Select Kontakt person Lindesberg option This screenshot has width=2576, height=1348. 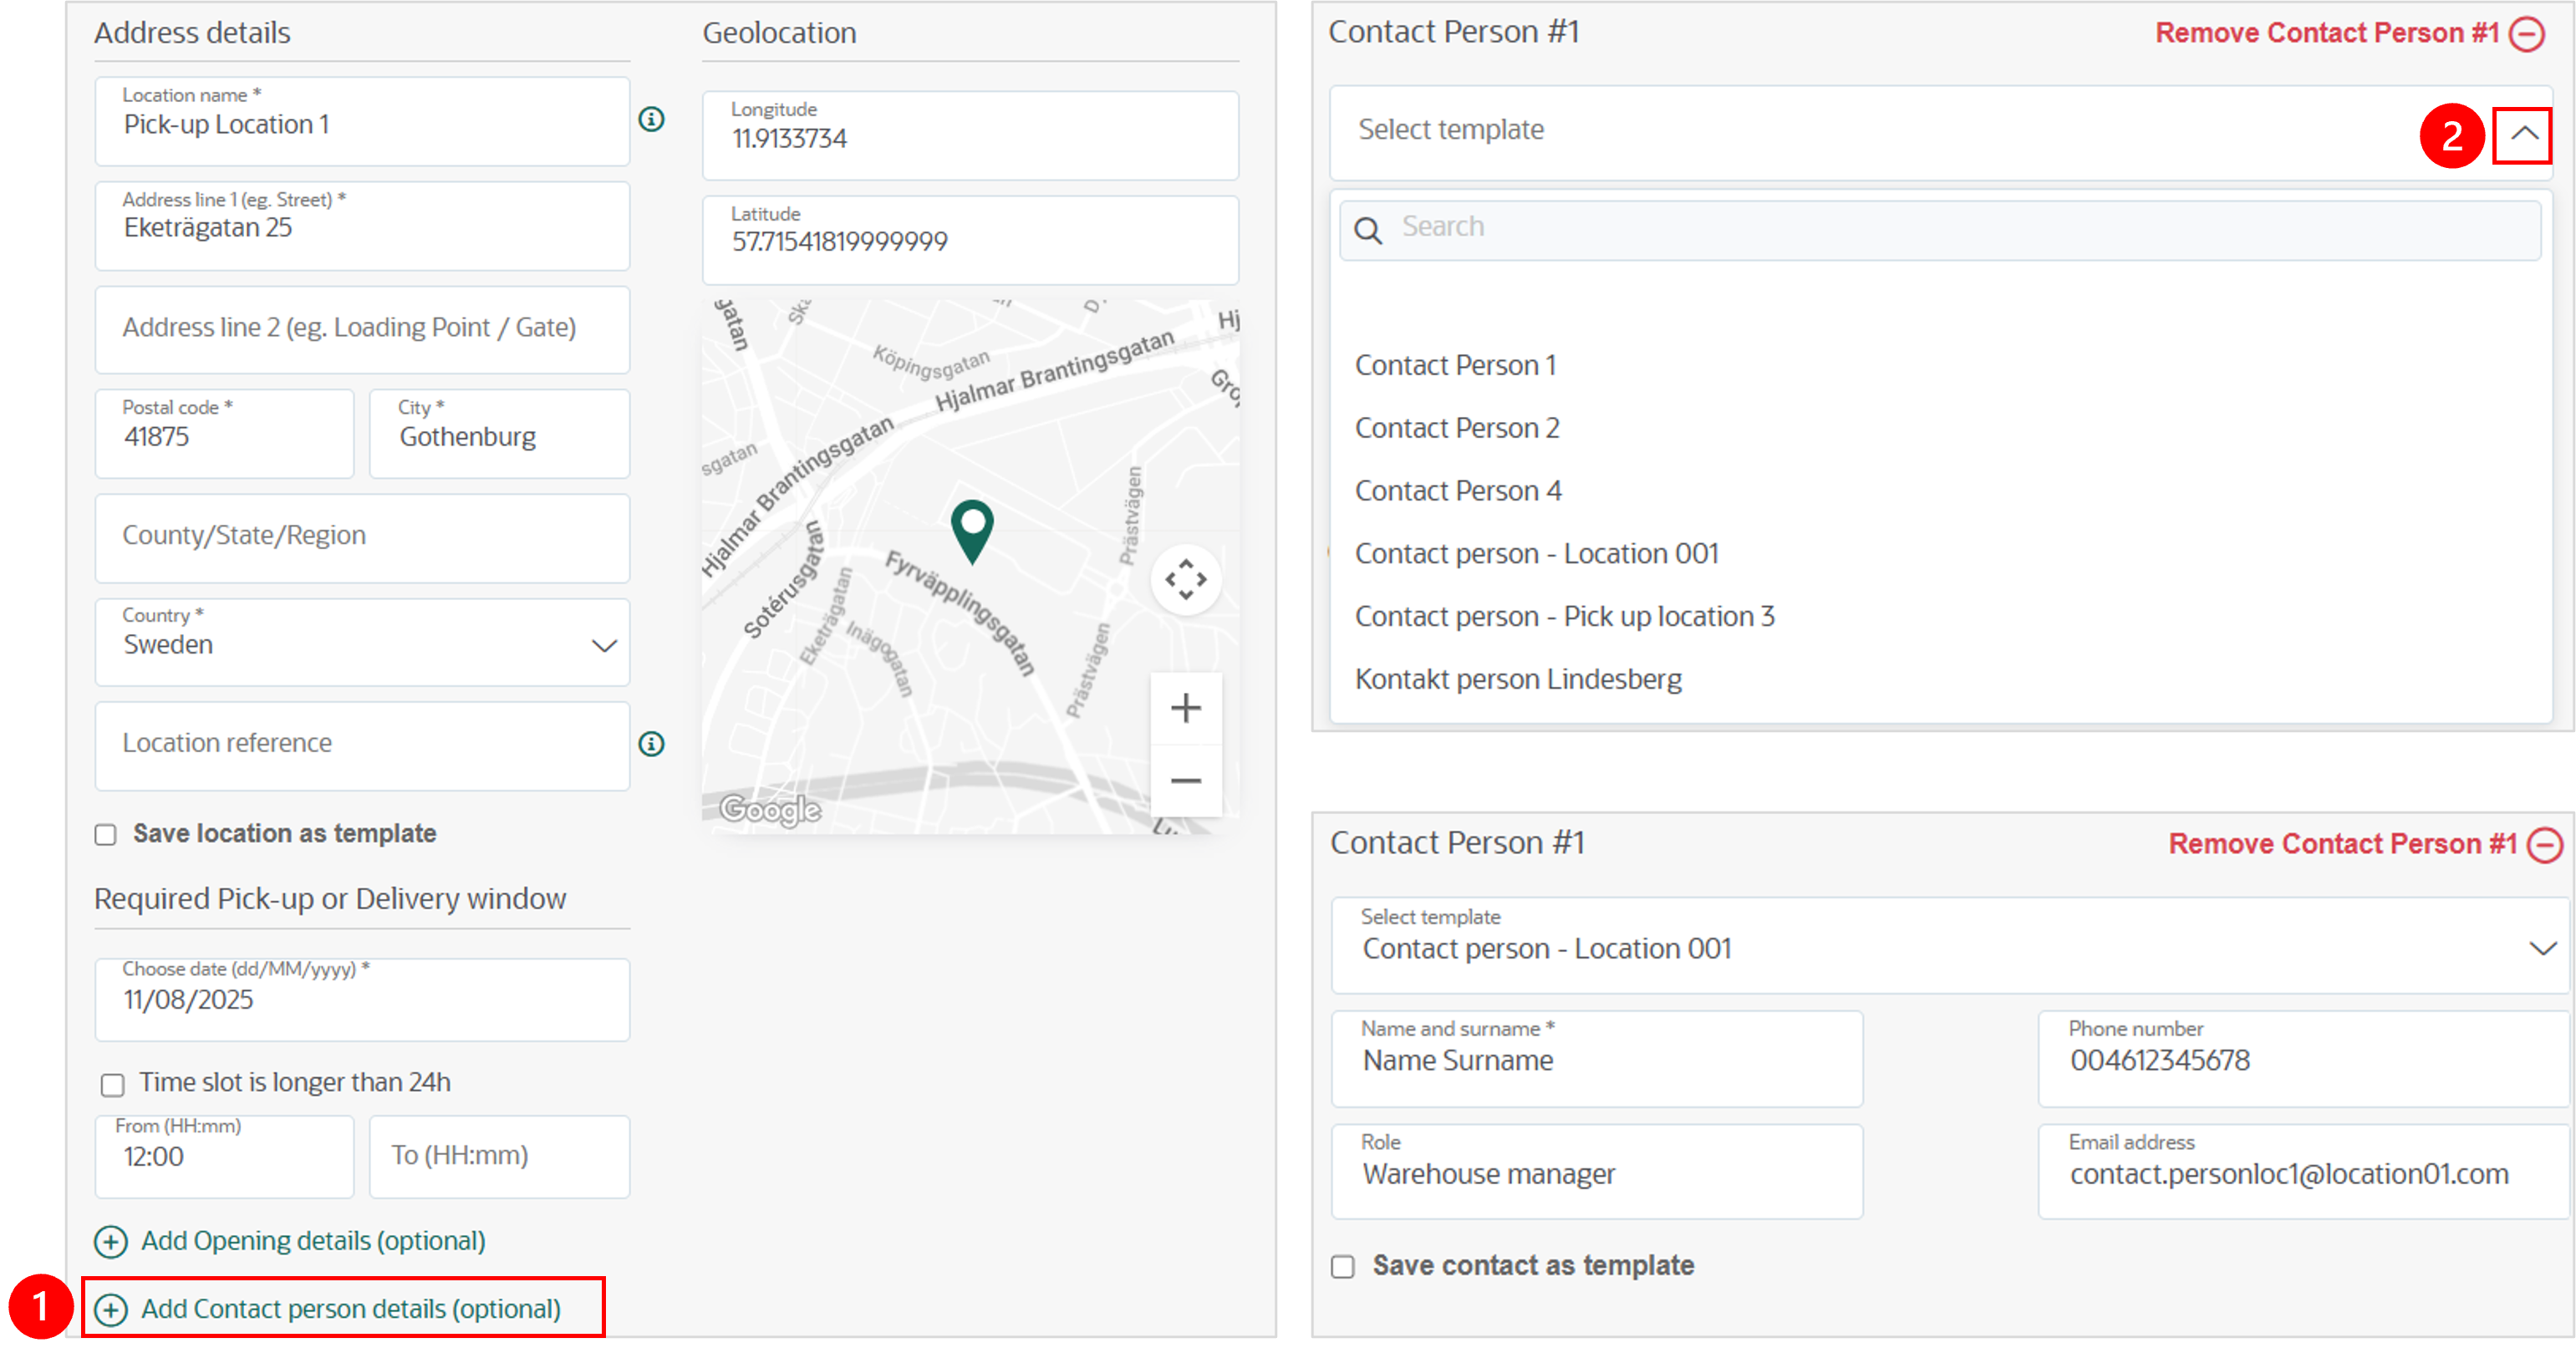[1518, 680]
